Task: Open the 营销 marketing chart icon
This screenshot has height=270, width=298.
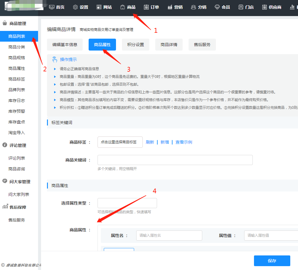Action: pyautogui.click(x=170, y=7)
